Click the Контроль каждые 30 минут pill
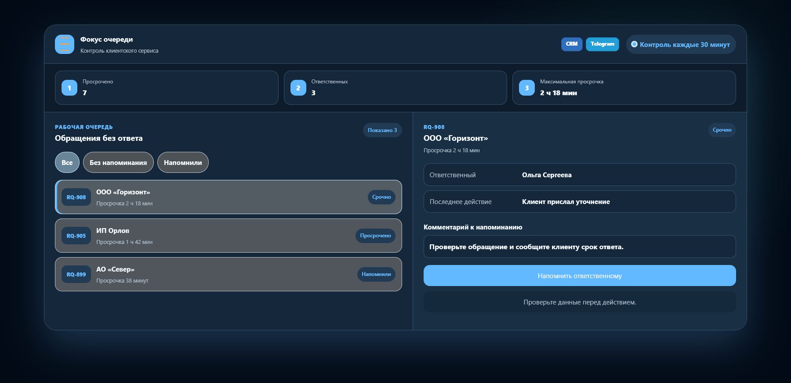This screenshot has width=791, height=383. pyautogui.click(x=681, y=44)
